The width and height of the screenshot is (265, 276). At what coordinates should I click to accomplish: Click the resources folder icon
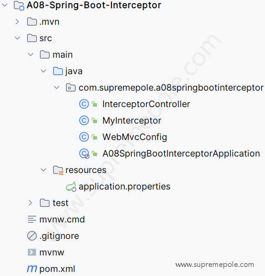click(x=58, y=170)
